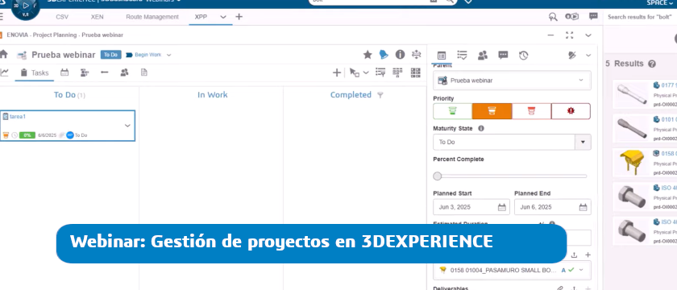The height and width of the screenshot is (290, 677).
Task: Open the tag search icon in top bar
Action: point(553,17)
